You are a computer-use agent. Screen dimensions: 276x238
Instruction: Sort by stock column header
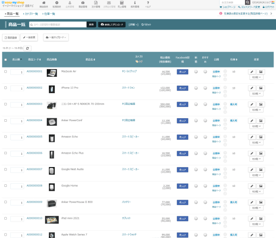(234, 60)
